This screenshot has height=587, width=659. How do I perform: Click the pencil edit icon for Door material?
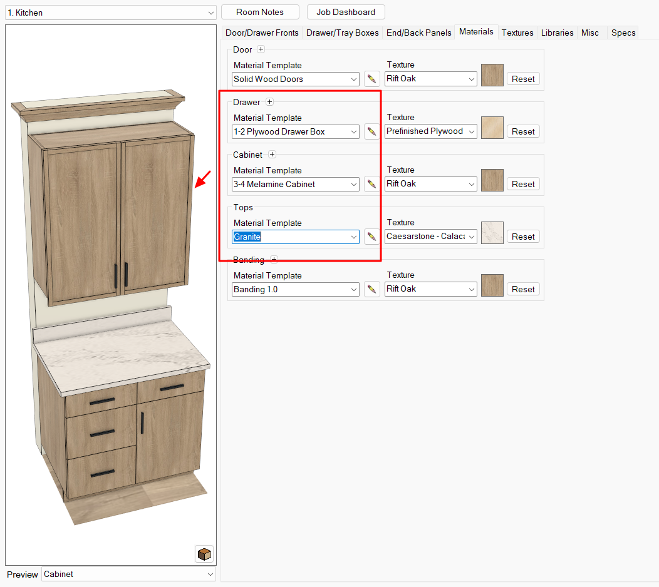tap(371, 79)
